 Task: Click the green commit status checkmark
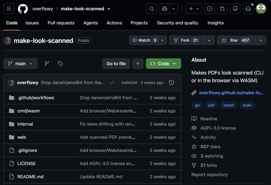tap(112, 83)
